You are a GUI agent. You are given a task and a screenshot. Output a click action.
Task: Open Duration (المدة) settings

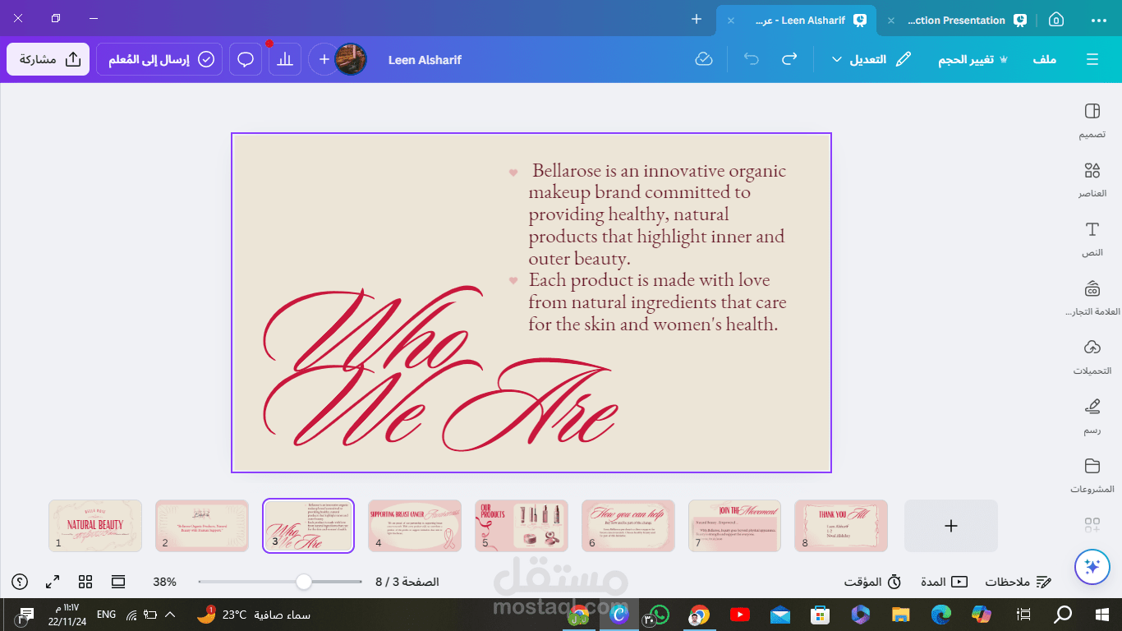point(944,582)
